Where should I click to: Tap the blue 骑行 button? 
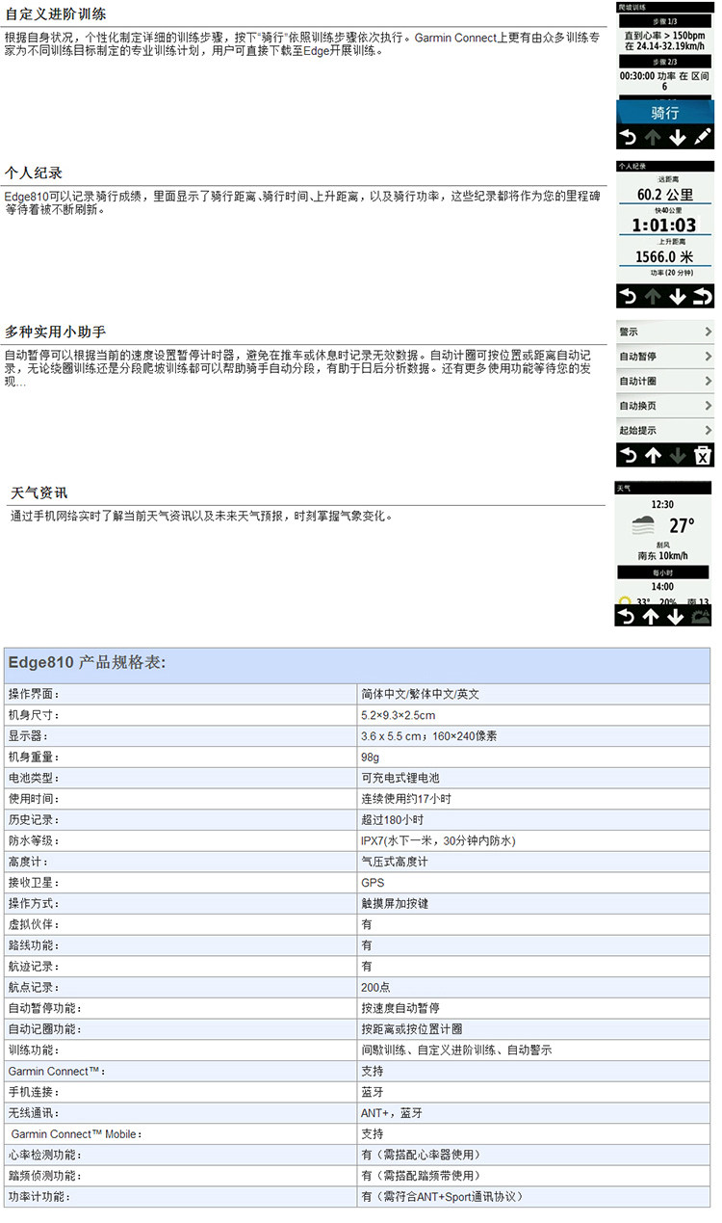665,113
